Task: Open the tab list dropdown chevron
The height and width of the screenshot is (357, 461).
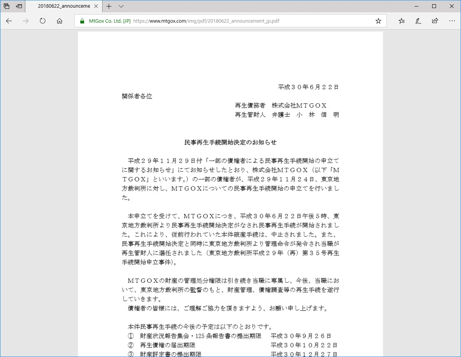Action: 121,6
